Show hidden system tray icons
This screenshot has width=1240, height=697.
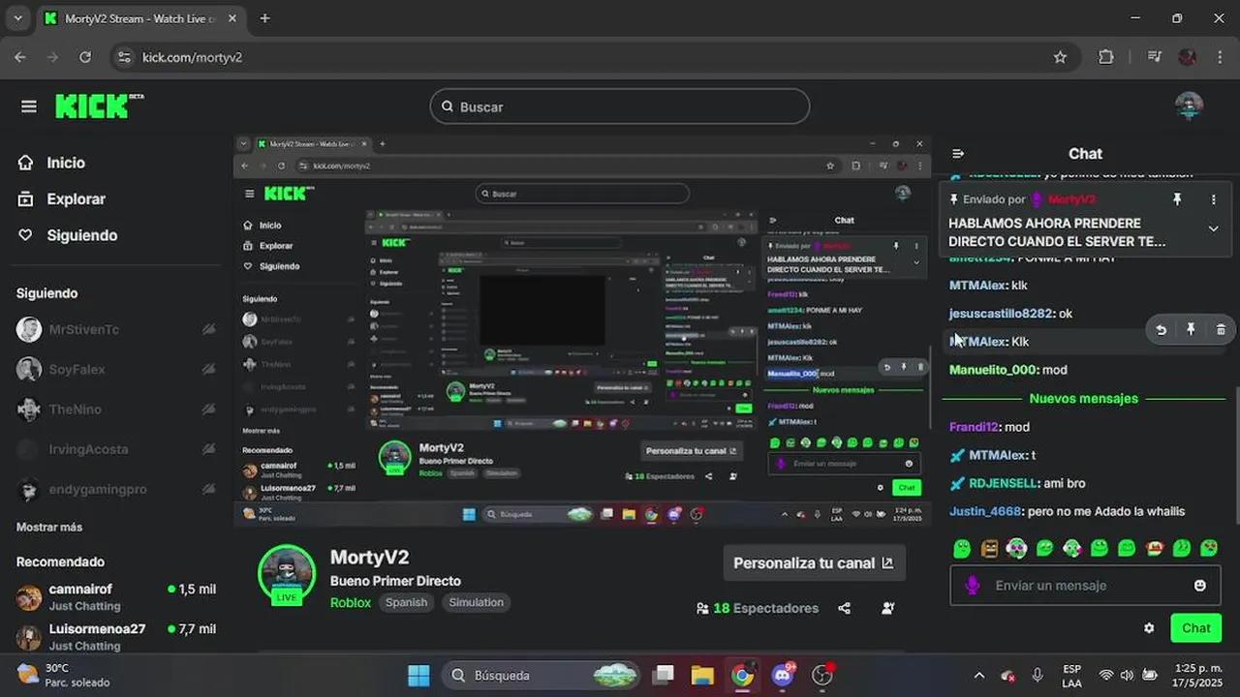pyautogui.click(x=978, y=675)
